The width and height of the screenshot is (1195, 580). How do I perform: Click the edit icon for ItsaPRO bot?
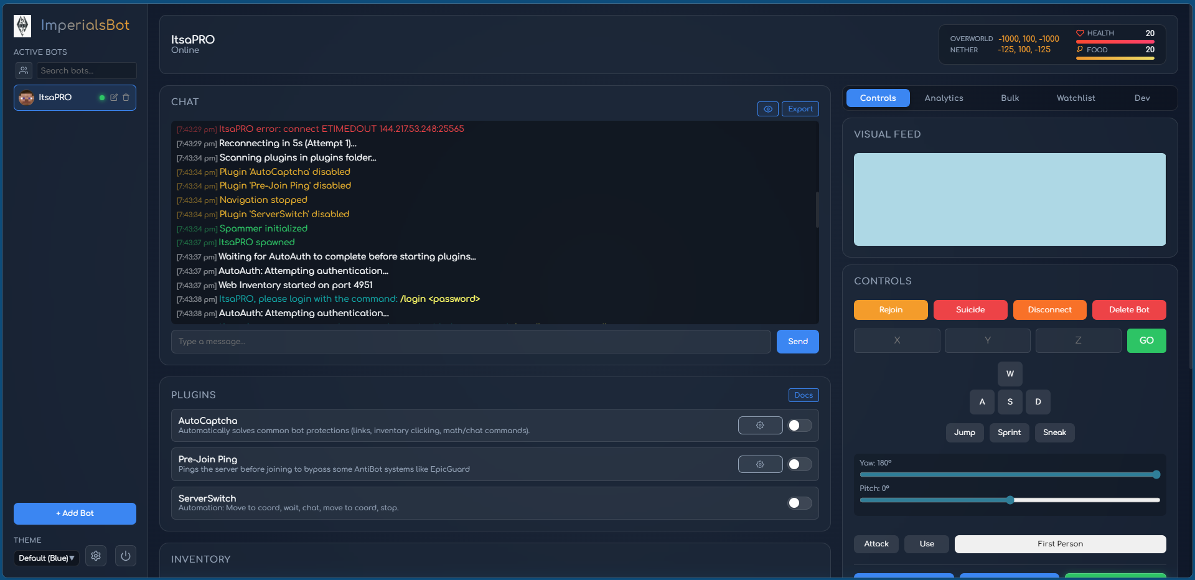click(114, 98)
